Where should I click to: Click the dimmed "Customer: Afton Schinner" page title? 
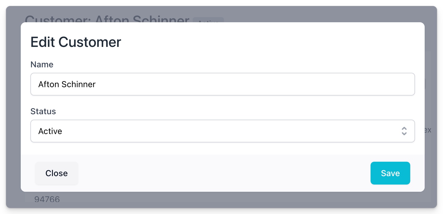107,18
